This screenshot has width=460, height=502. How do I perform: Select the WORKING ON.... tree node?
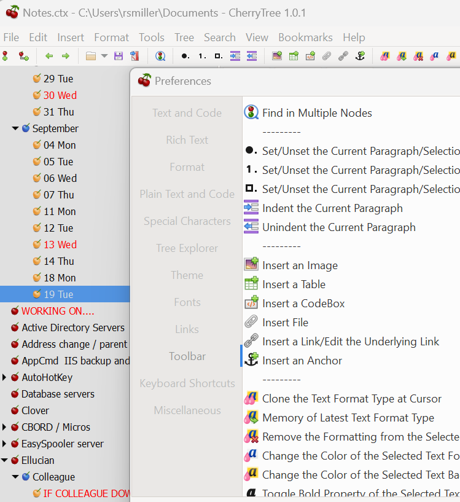pyautogui.click(x=58, y=311)
